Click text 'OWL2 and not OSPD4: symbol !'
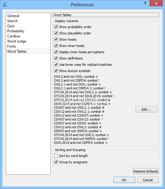This screenshot has height=189, width=165. [76, 80]
